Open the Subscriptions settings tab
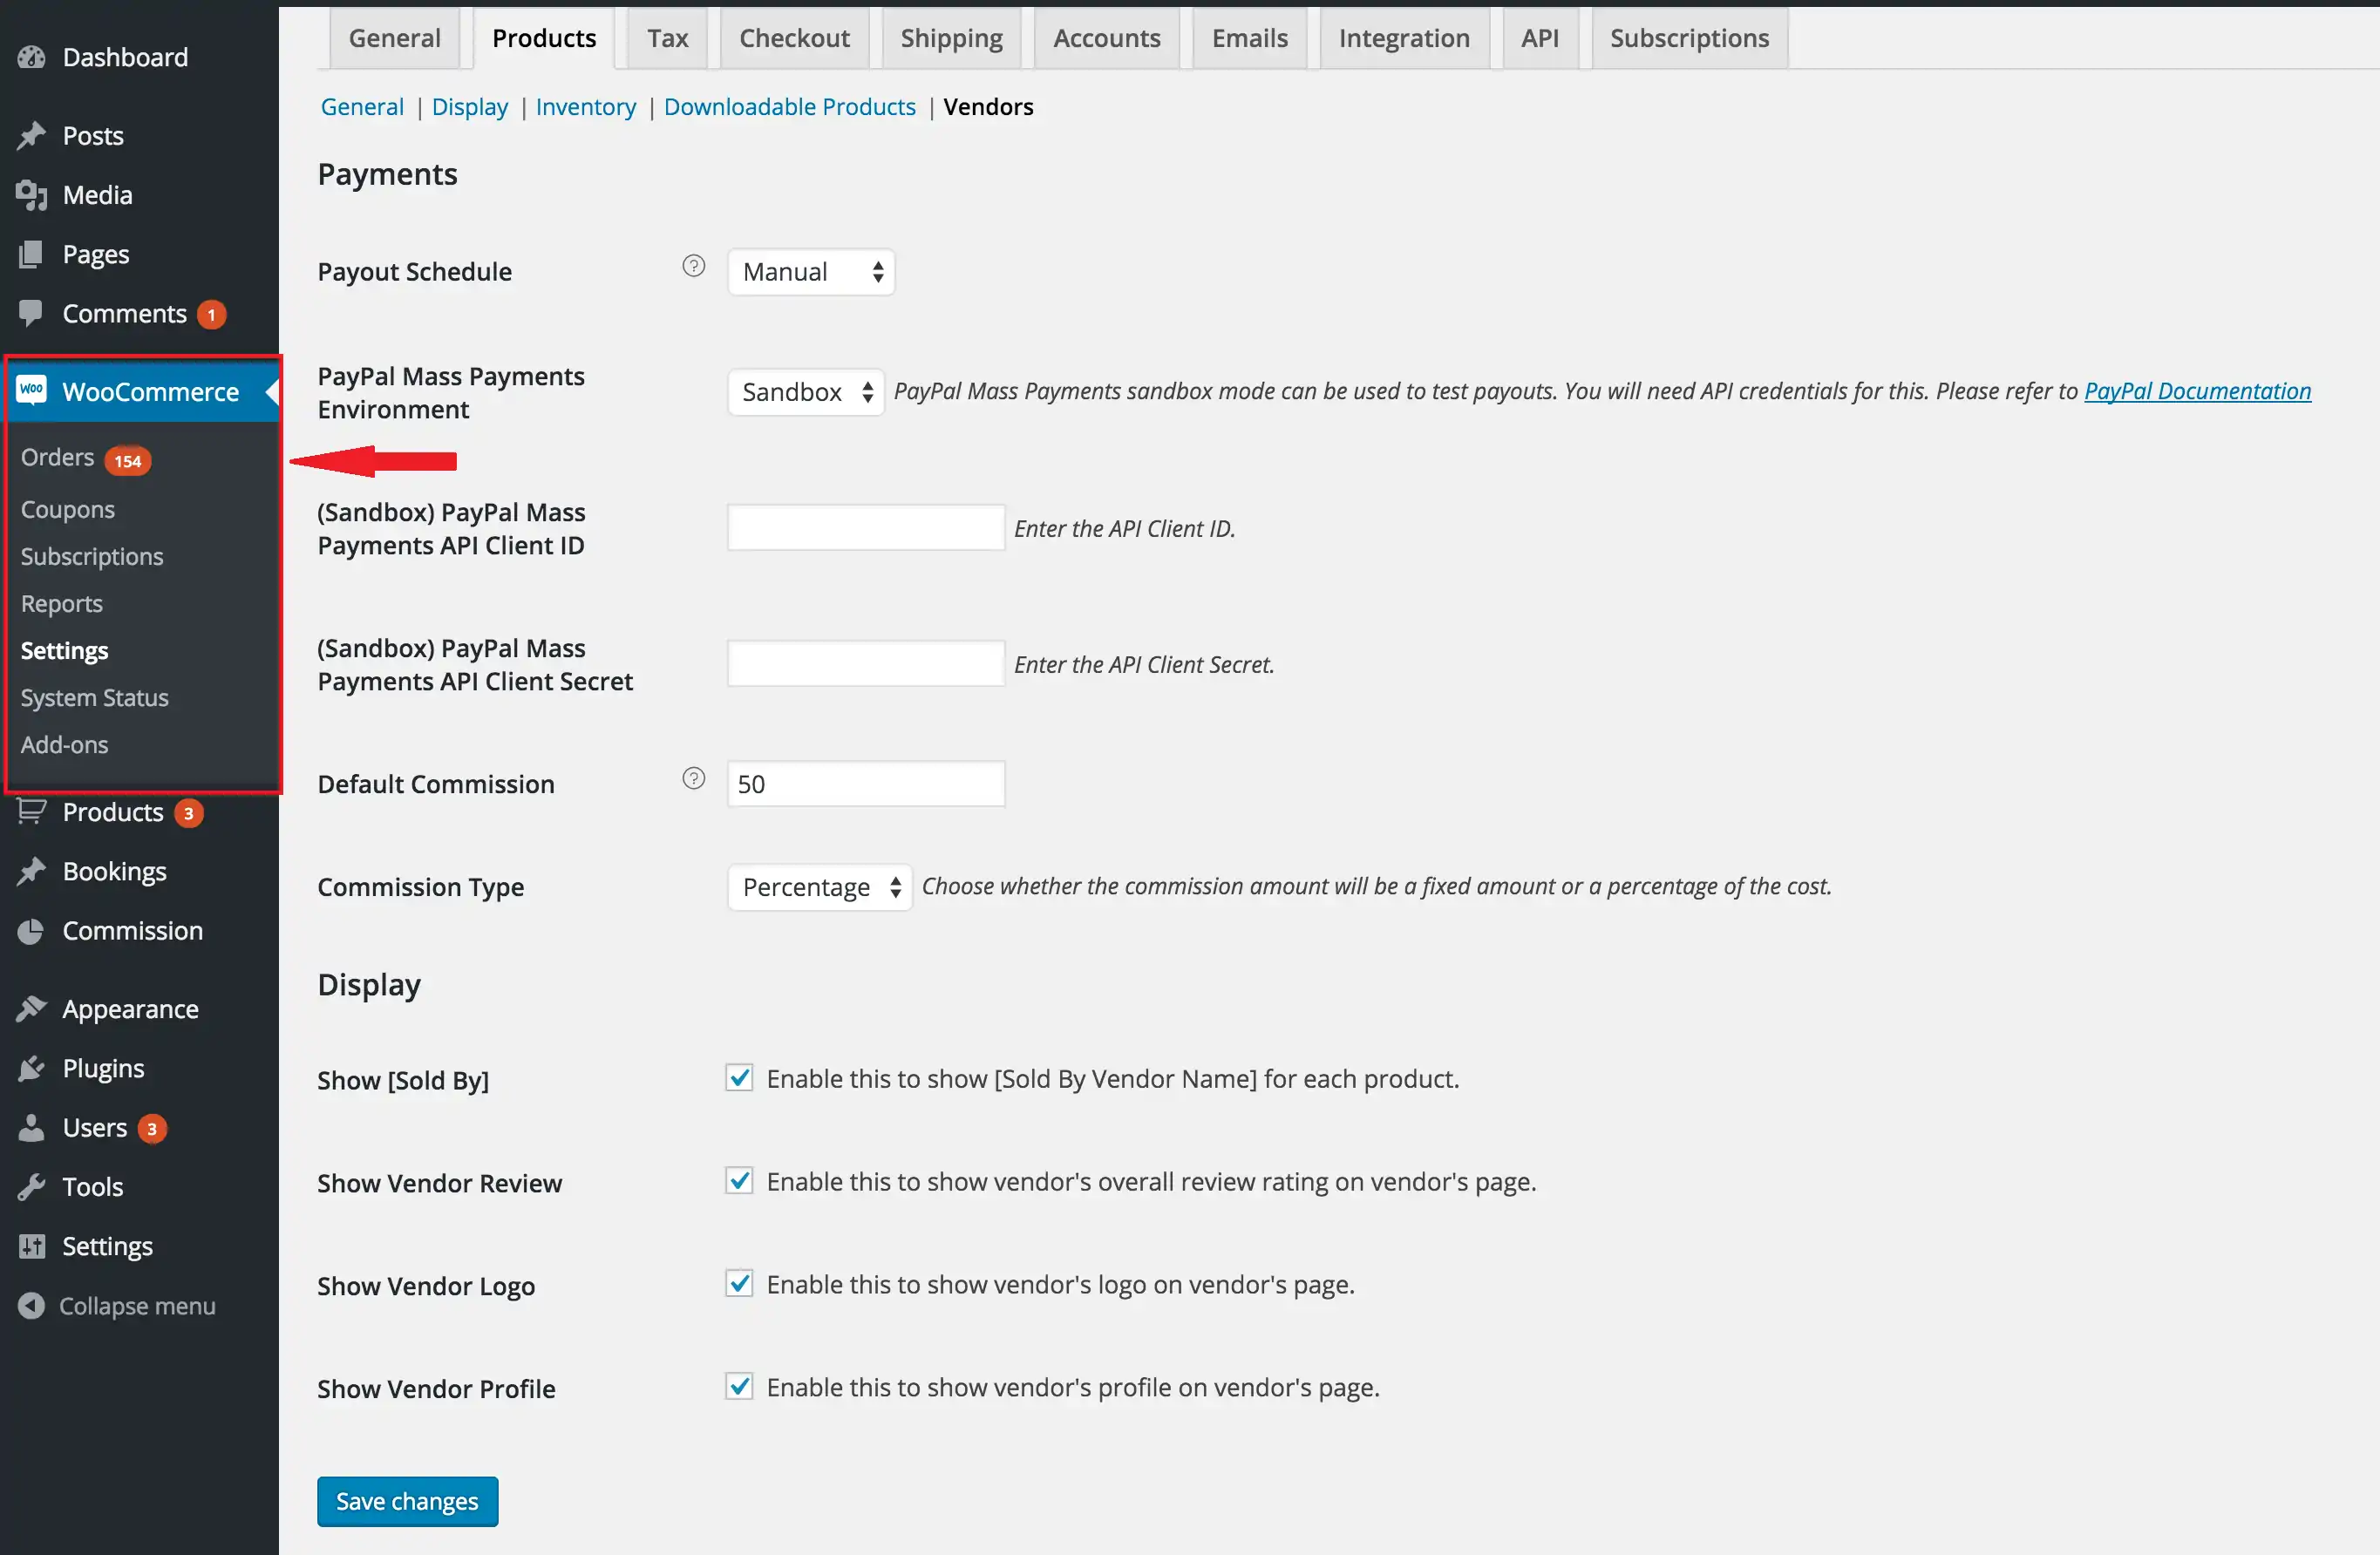 1689,38
